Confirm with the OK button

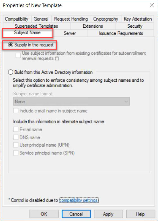(x=44, y=214)
